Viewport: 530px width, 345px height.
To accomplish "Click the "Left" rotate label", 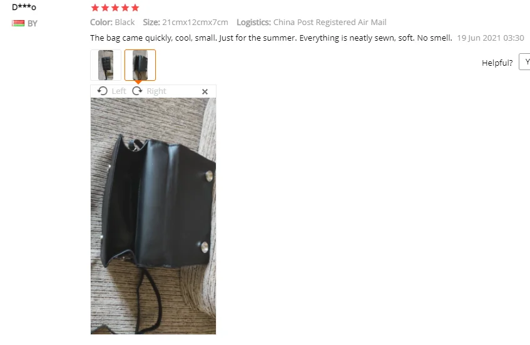I will tap(119, 91).
